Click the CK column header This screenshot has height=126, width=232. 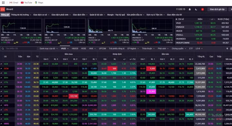(x=5, y=57)
